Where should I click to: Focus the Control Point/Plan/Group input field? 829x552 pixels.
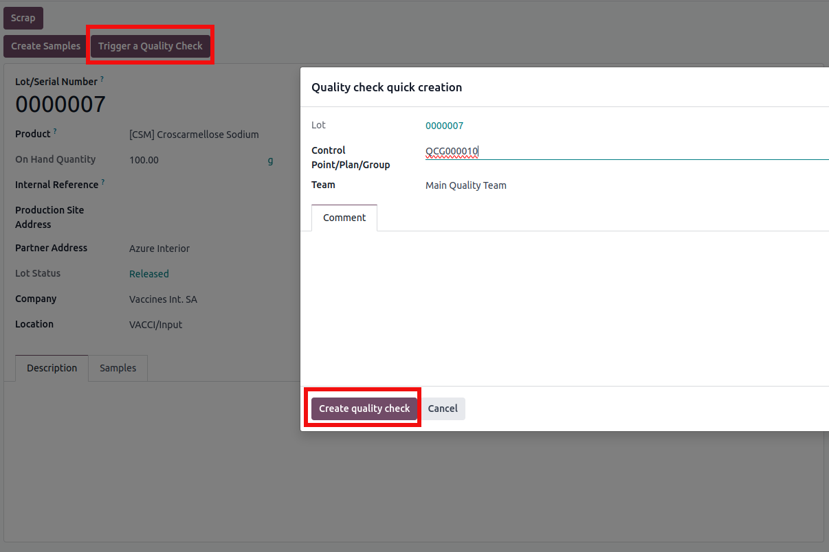tap(619, 152)
